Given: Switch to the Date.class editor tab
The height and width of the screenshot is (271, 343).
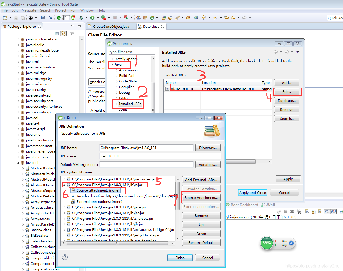Looking at the screenshot, I should [x=151, y=26].
